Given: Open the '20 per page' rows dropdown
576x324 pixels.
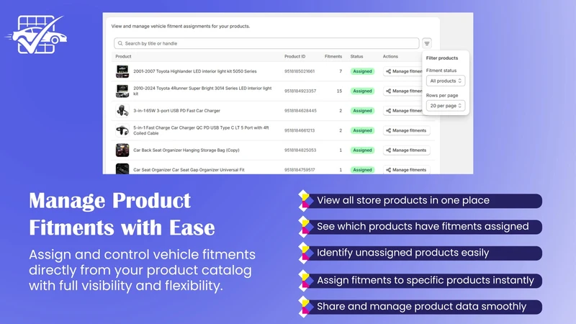Looking at the screenshot, I should [x=445, y=106].
